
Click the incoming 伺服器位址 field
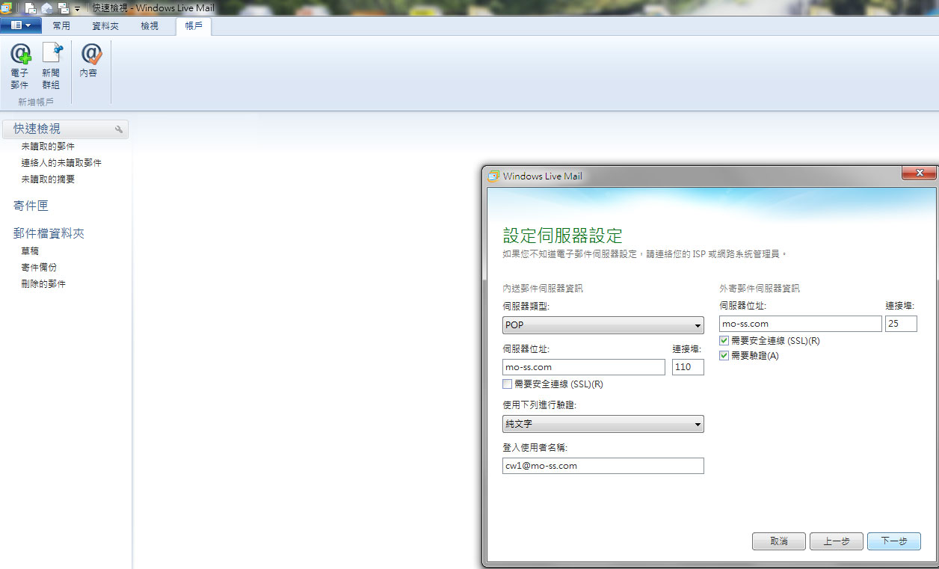pyautogui.click(x=584, y=367)
